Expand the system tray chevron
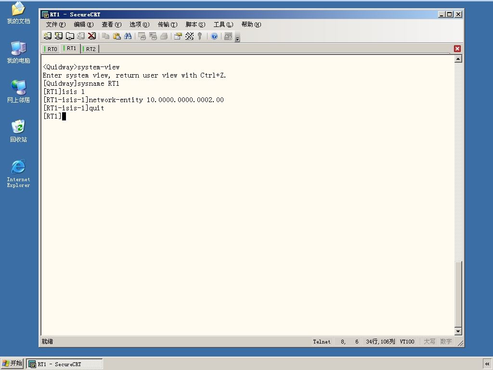493x370 pixels. point(487,364)
